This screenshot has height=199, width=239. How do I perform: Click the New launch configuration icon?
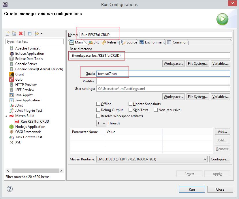tap(7, 33)
